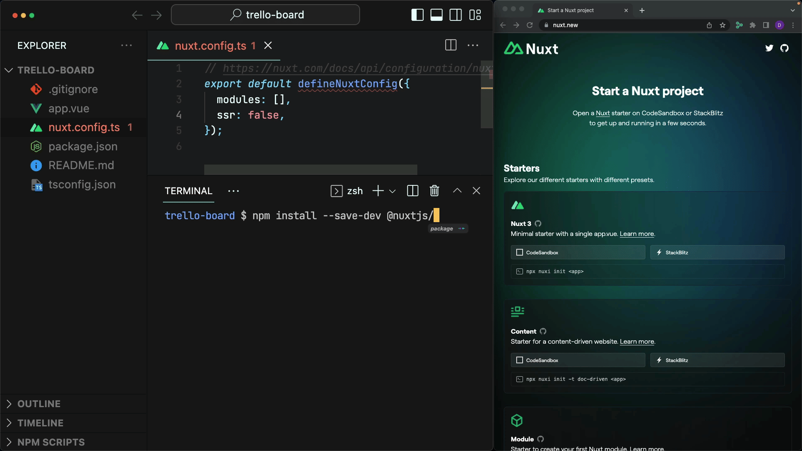The image size is (802, 451).
Task: Copy the 'npx nuxi init <app>' command
Action: [x=647, y=271]
